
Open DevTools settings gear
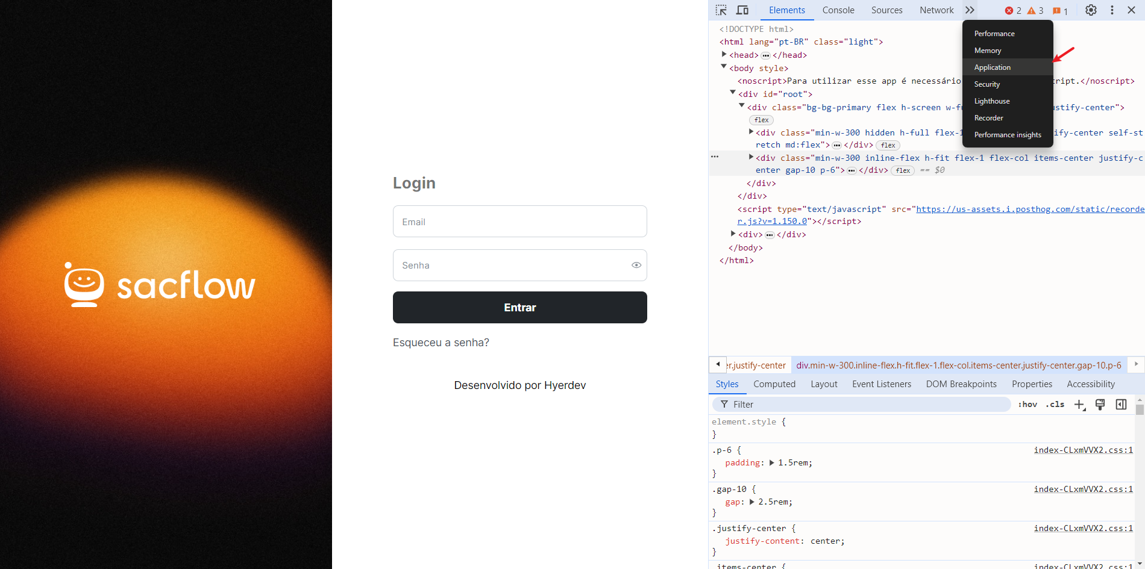click(x=1091, y=10)
